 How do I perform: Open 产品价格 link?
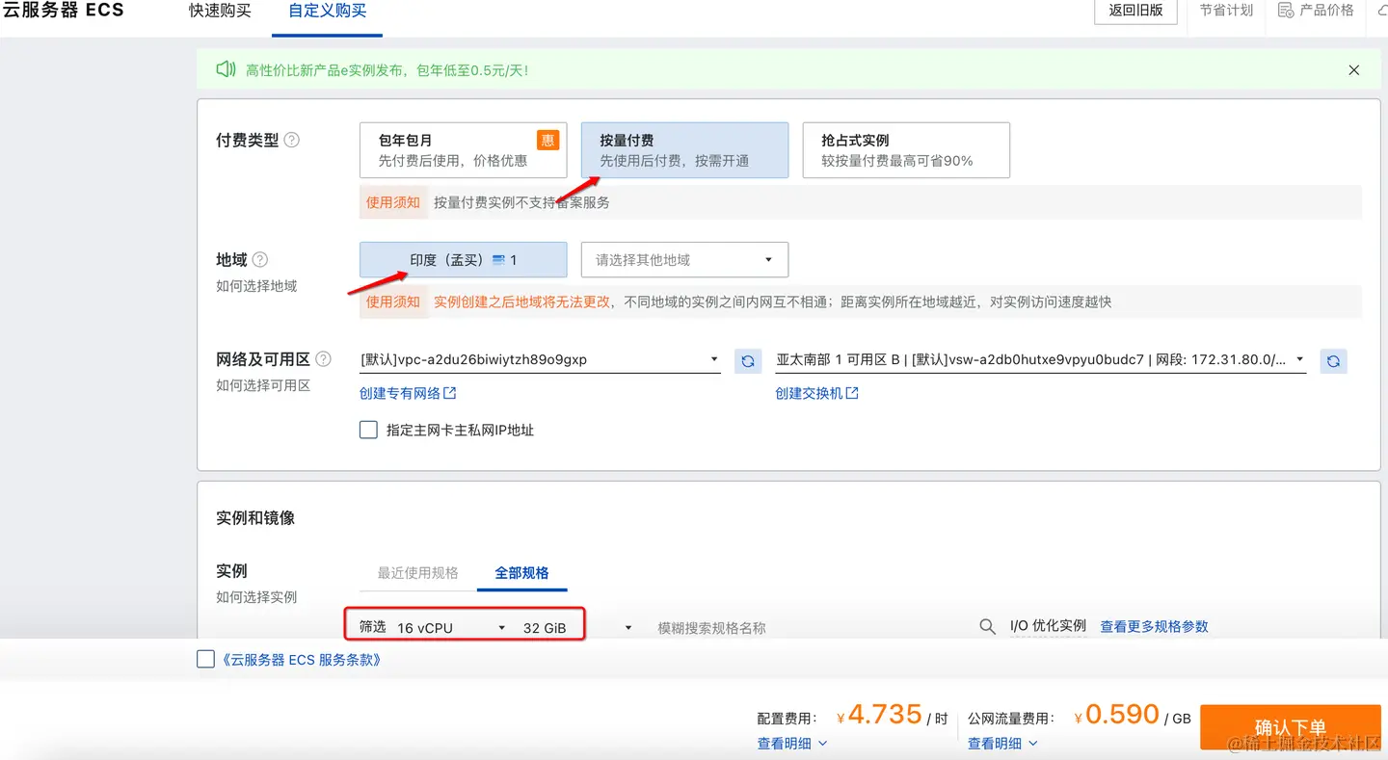1326,11
